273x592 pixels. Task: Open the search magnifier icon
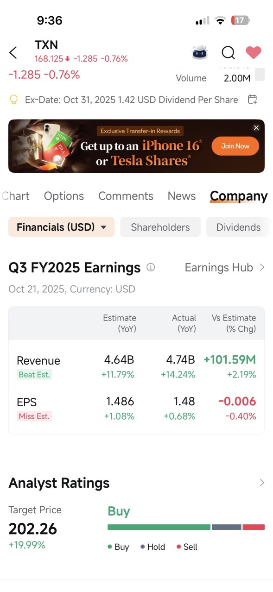pos(228,53)
